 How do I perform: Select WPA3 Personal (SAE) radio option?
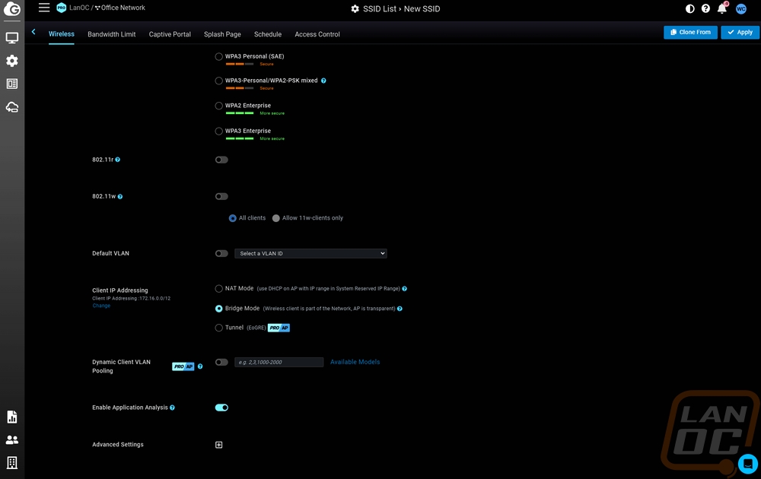(219, 56)
